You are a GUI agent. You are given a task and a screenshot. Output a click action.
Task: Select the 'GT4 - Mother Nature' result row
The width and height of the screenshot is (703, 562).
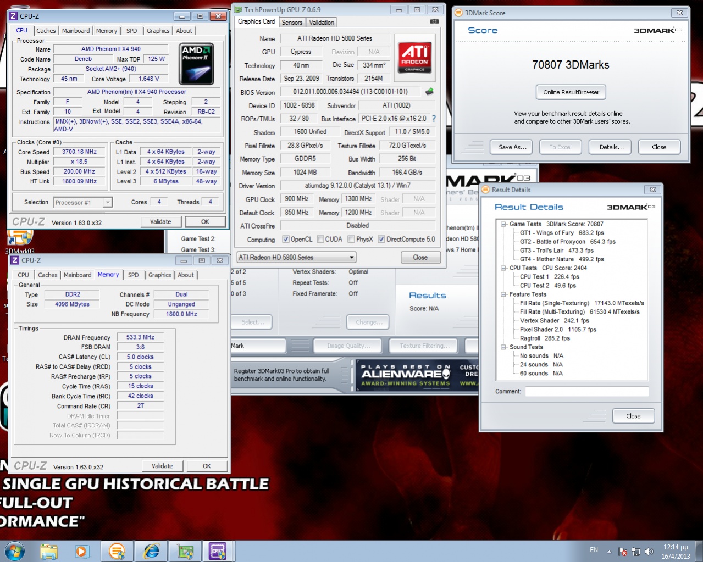(562, 259)
